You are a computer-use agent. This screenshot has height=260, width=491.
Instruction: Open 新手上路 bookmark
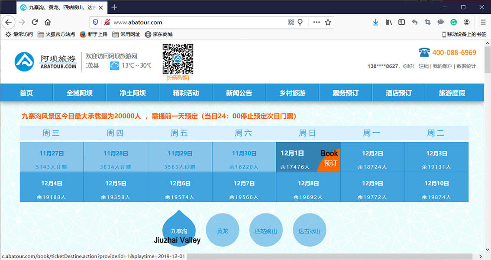coord(94,35)
